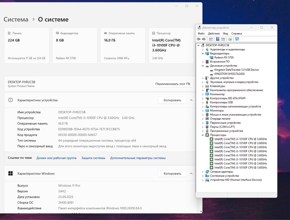Click the printer icon beside Очереди печати
Image resolution: width=290 pixels, height=220 pixels.
[x=207, y=119]
